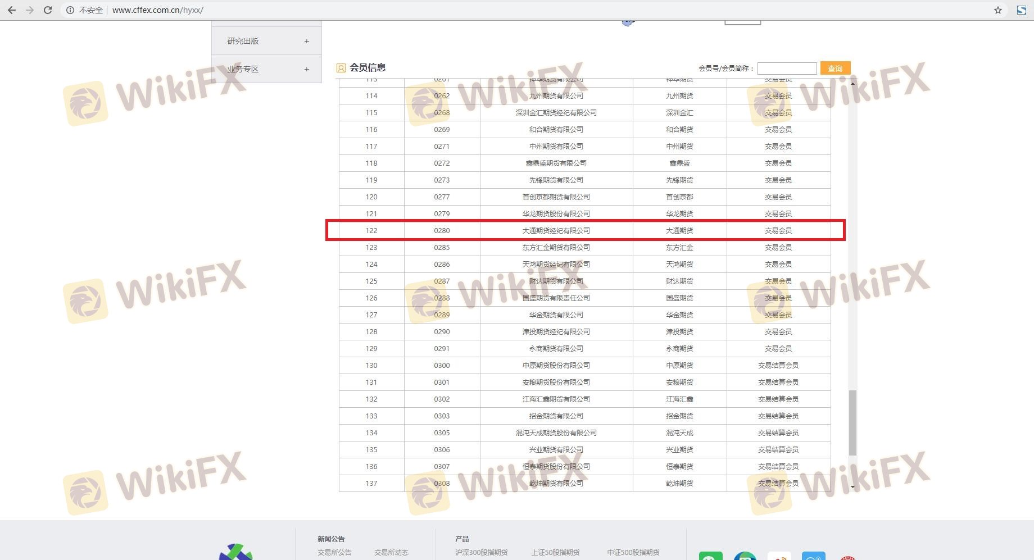Expand the 研究出版 sidebar section
Viewport: 1034px width, 560px height.
click(x=306, y=41)
